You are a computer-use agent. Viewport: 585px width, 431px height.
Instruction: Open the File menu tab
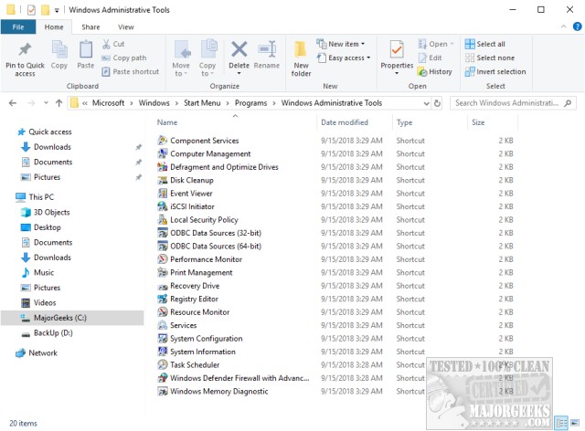pos(18,26)
